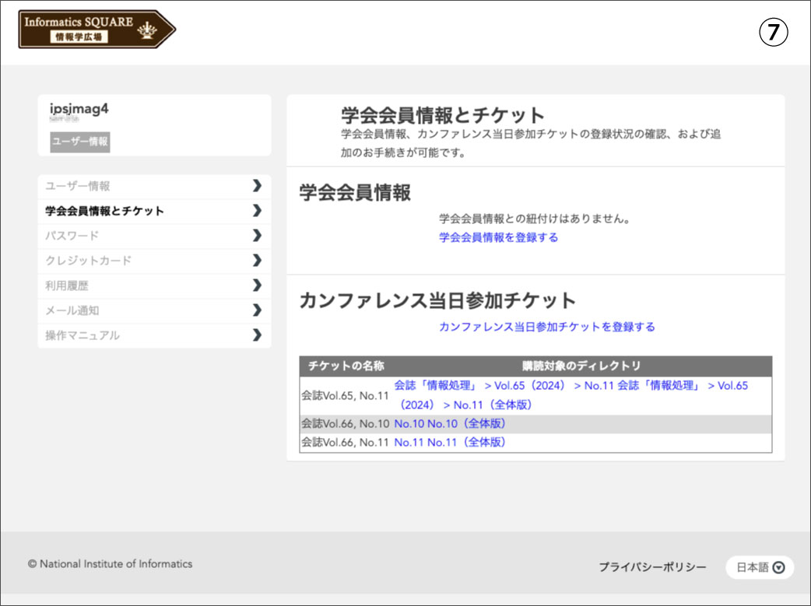
Task: Click the chevron arrow beside メール通知
Action: [257, 310]
